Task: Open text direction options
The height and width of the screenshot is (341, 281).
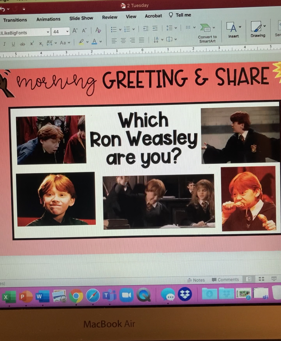Action: (158, 40)
